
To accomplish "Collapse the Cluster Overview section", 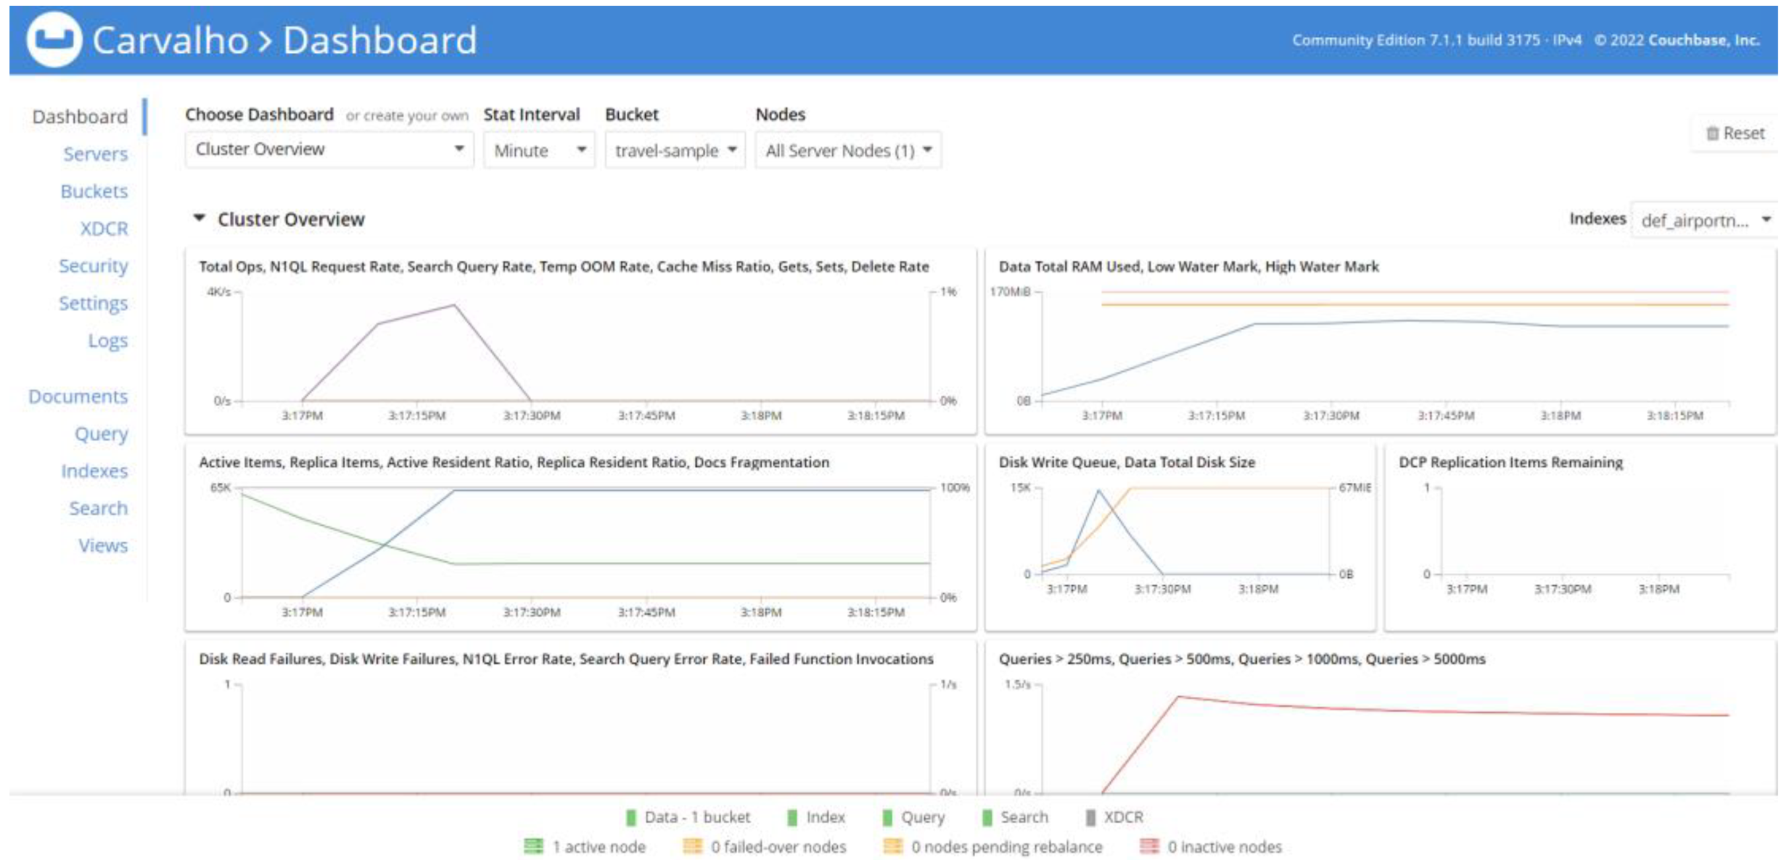I will (199, 219).
